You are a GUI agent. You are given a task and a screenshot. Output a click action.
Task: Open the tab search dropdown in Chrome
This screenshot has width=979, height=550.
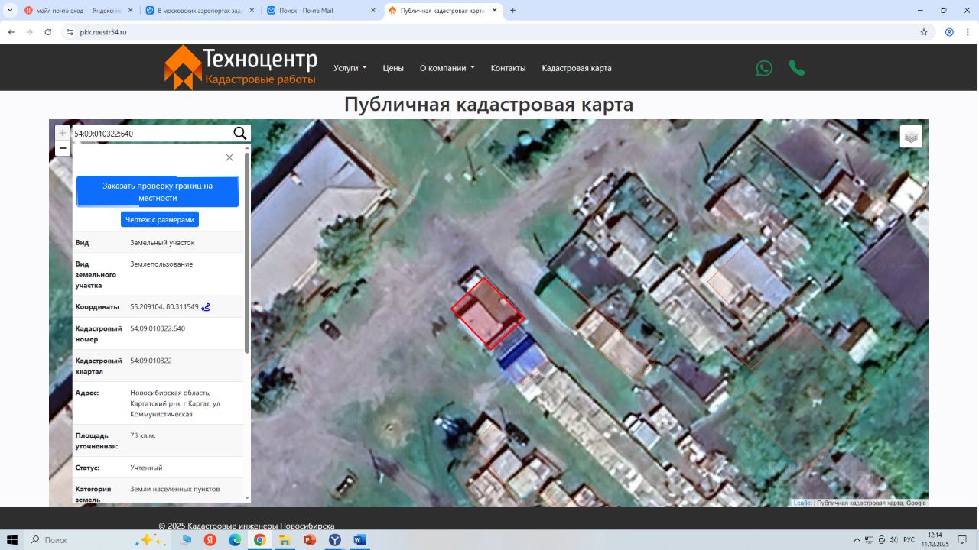point(11,11)
